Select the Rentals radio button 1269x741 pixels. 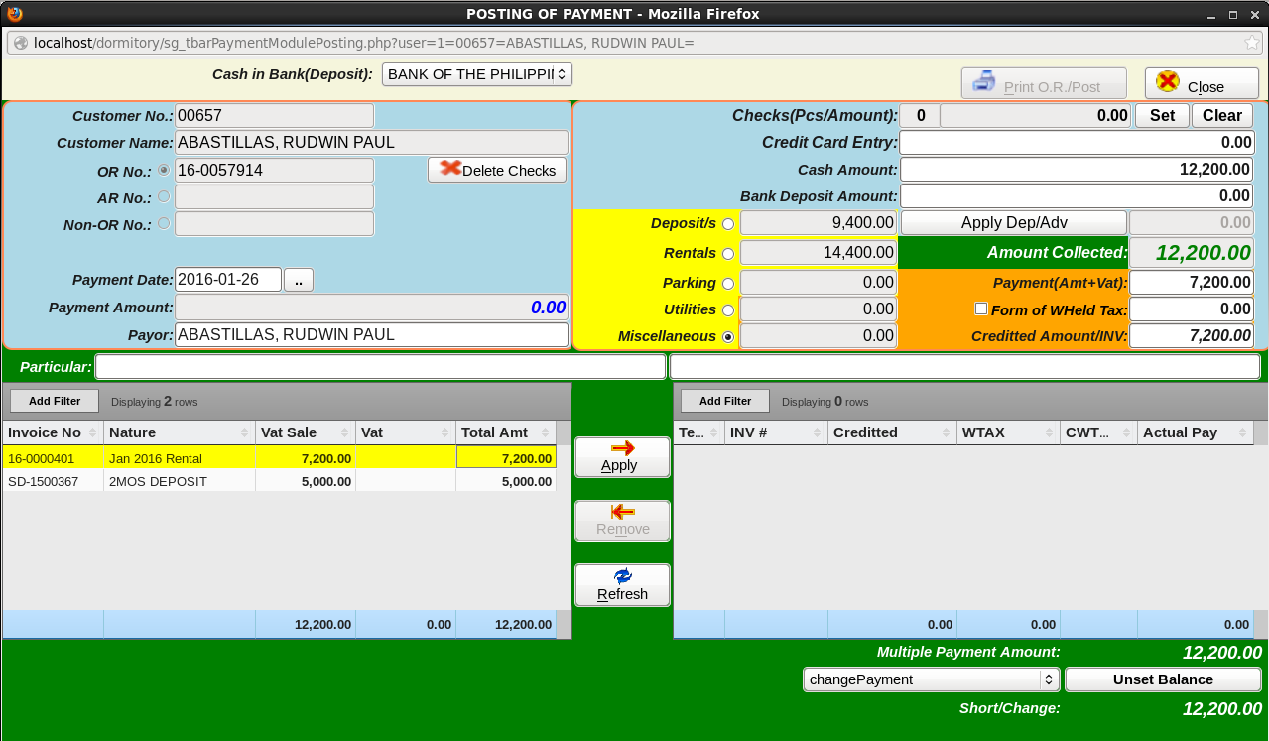pyautogui.click(x=728, y=254)
